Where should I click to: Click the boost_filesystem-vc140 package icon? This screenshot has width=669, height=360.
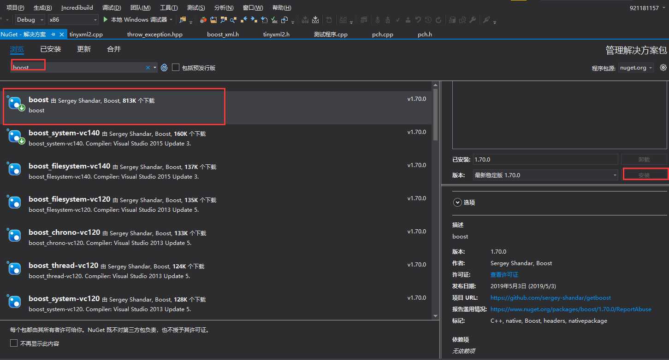coord(15,169)
